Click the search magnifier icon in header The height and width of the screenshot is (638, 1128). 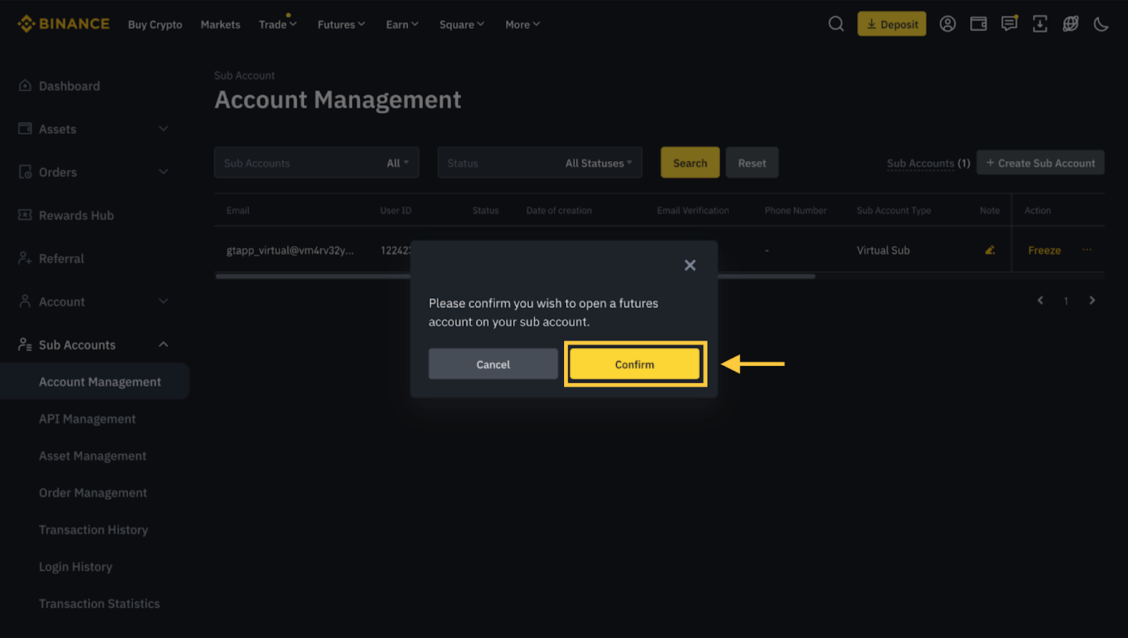835,24
